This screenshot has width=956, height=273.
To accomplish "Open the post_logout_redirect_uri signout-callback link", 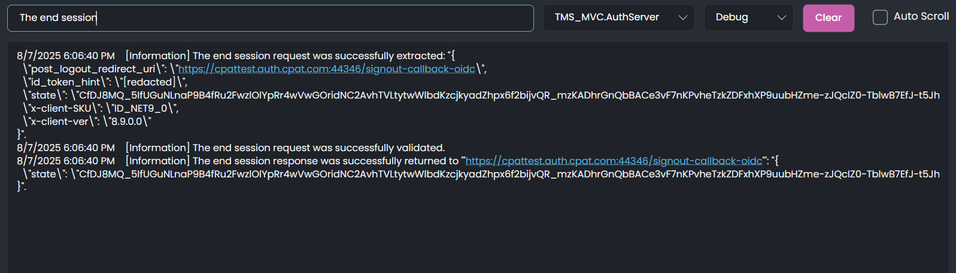I will pos(327,69).
